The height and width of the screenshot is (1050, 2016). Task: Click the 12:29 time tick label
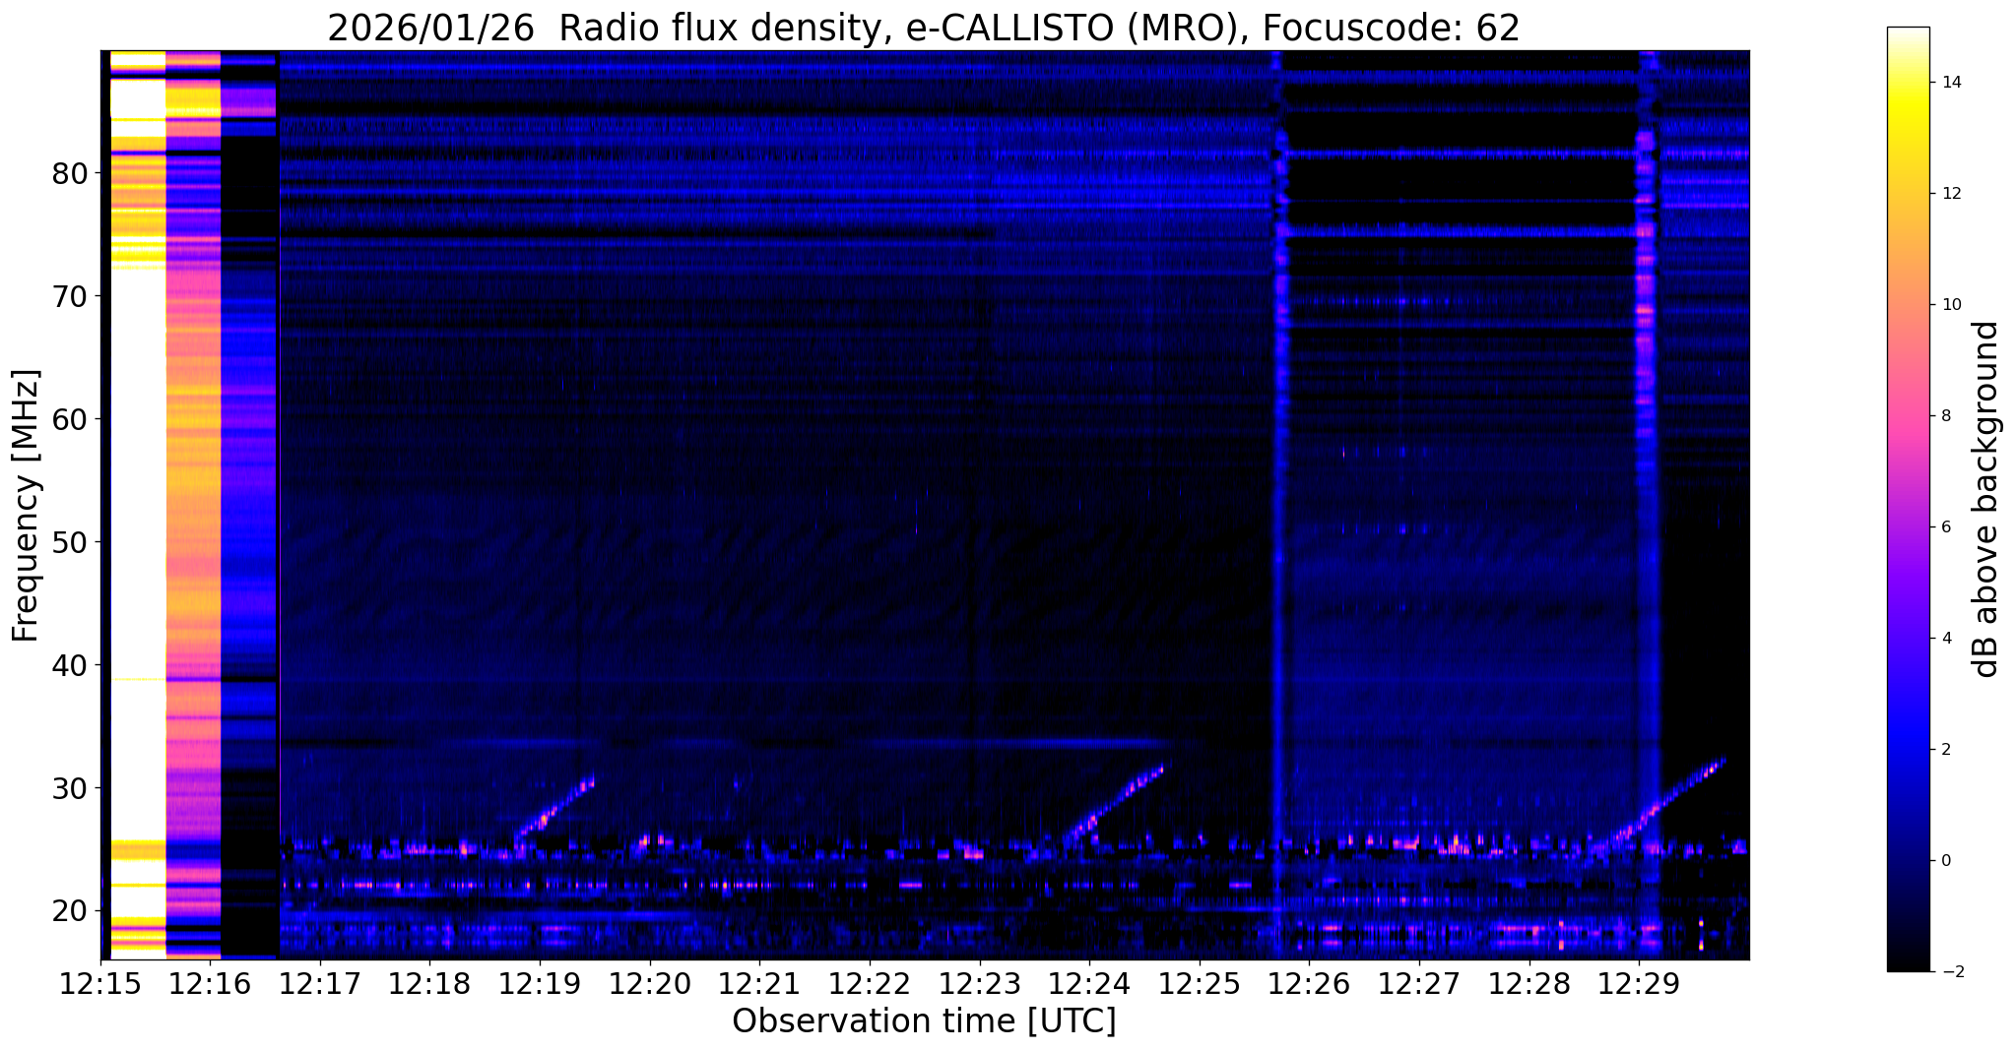pos(1639,984)
